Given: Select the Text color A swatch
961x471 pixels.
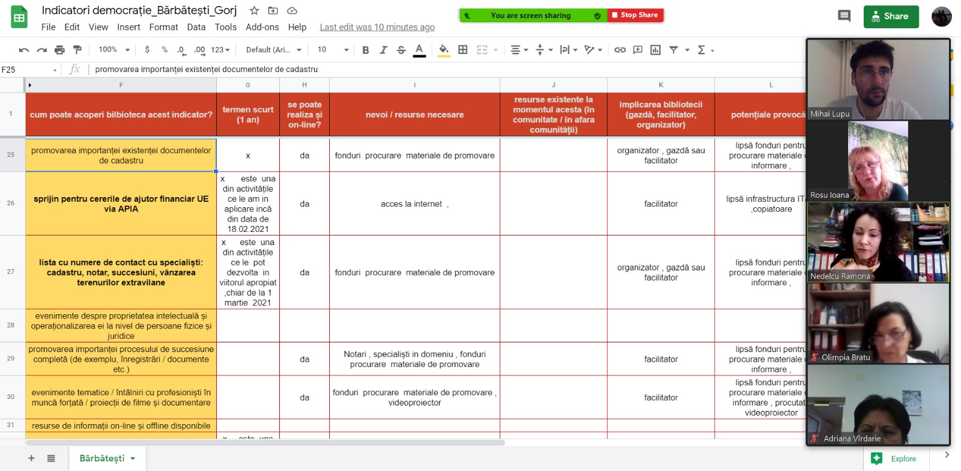Looking at the screenshot, I should pyautogui.click(x=419, y=50).
